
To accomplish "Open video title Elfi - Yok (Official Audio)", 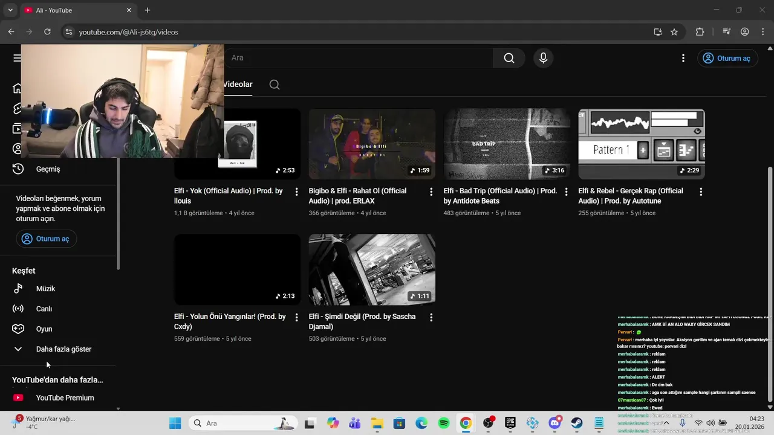I will (229, 196).
